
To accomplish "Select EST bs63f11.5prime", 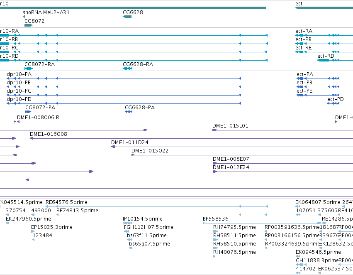I will pos(147,236).
